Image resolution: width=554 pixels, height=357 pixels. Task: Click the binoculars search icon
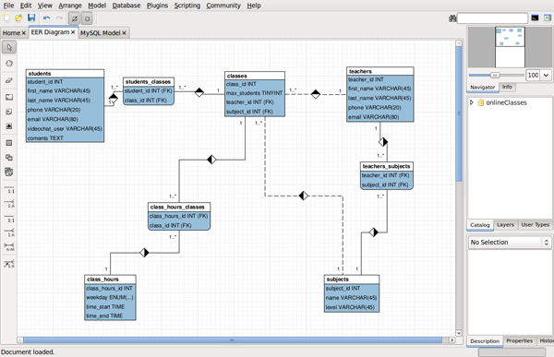tap(452, 18)
